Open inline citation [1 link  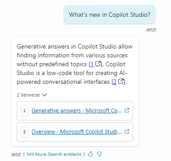[x=91, y=64]
